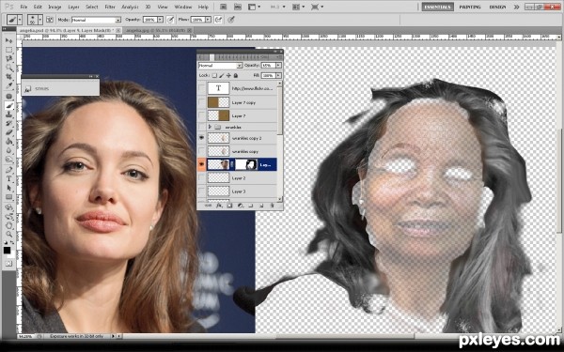Image resolution: width=564 pixels, height=352 pixels.
Task: Select the Quick Selection tool
Action: [x=8, y=68]
